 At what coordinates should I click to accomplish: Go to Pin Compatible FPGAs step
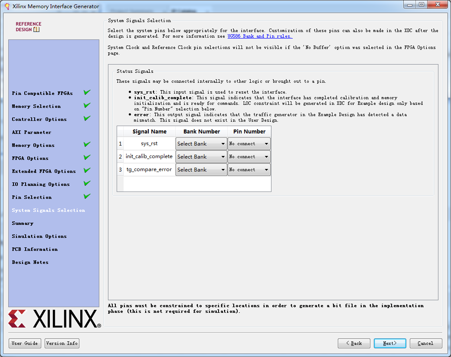(x=42, y=93)
